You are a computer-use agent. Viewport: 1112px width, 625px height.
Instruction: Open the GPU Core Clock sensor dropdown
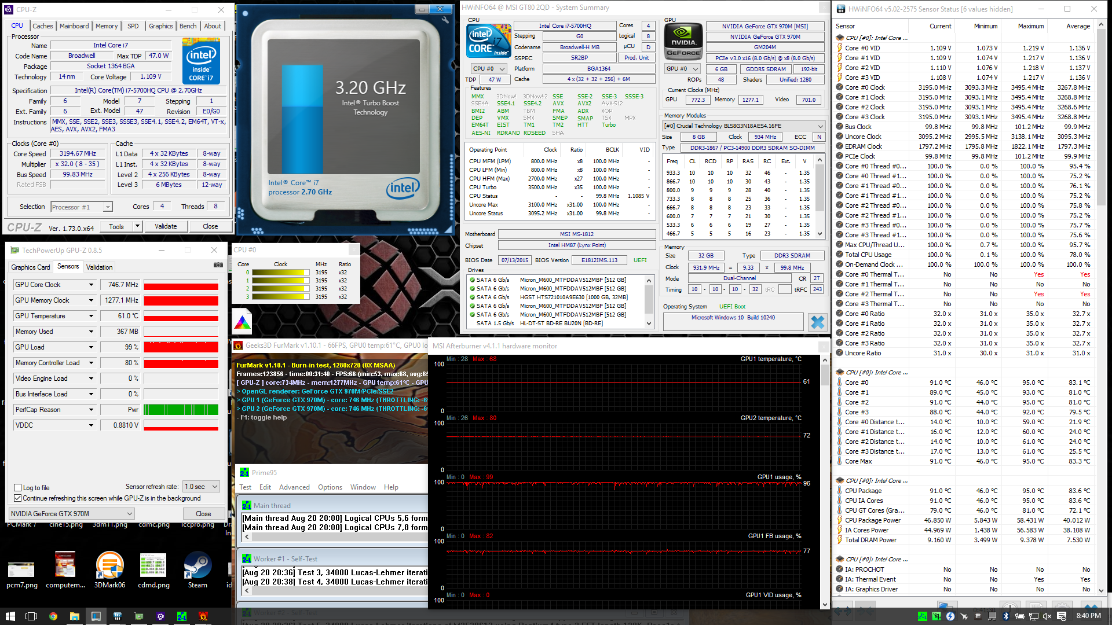click(x=91, y=285)
